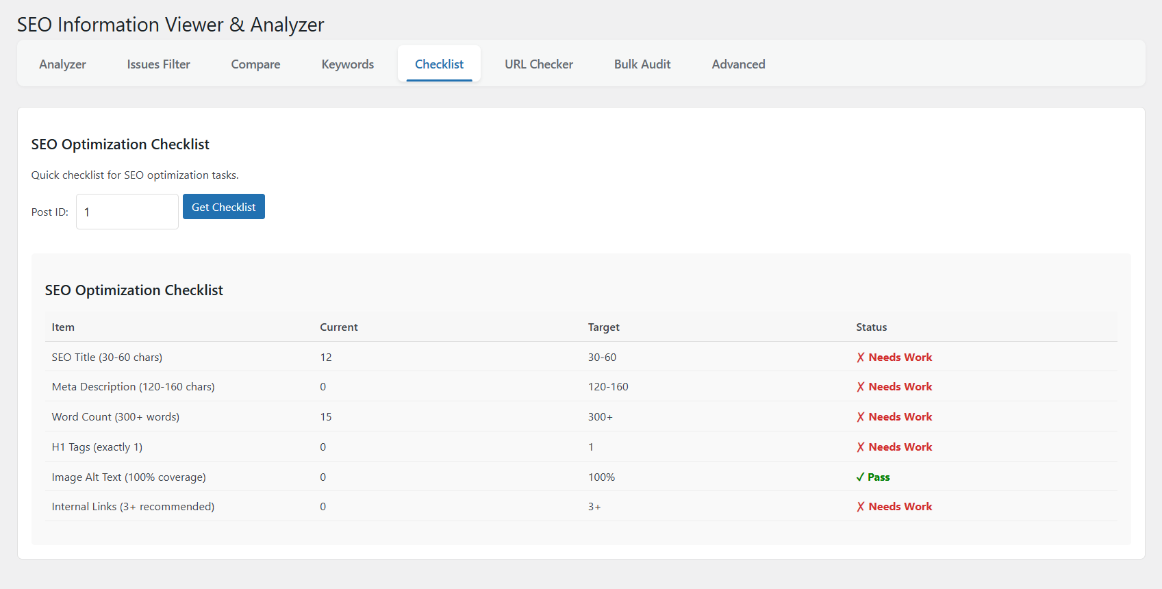The height and width of the screenshot is (589, 1162).
Task: Click the Status column header
Action: point(872,327)
